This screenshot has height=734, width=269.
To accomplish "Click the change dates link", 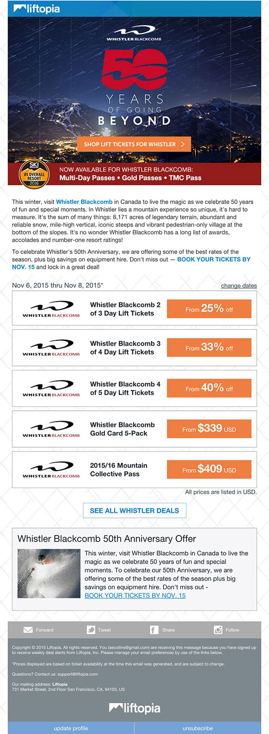I will click(x=239, y=285).
